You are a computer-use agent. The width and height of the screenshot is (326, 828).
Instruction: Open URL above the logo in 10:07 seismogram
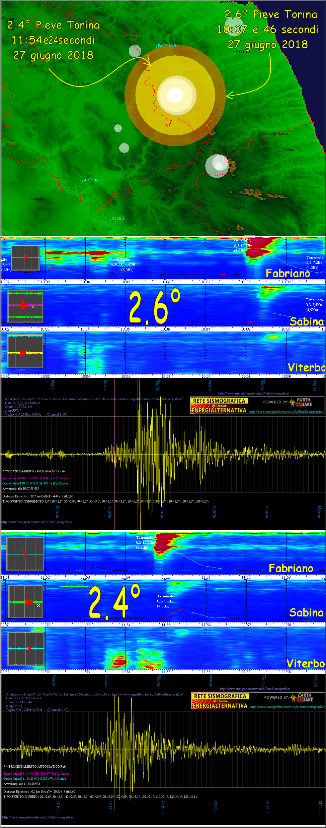tap(254, 393)
